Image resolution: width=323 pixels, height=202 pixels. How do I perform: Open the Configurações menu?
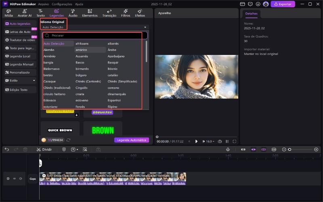tap(62, 4)
